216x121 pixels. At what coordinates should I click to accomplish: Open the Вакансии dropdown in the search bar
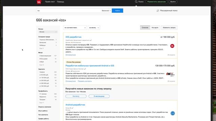pyautogui.click(x=106, y=10)
